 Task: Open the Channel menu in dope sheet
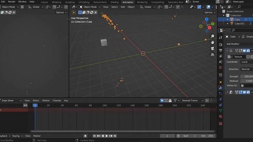57,101
